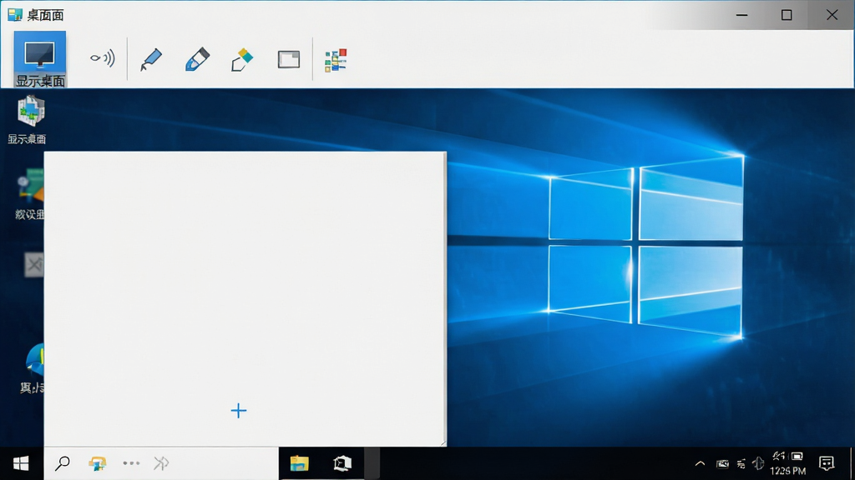This screenshot has width=855, height=480.
Task: Select the wireless signal icon in toolbar
Action: [x=103, y=58]
